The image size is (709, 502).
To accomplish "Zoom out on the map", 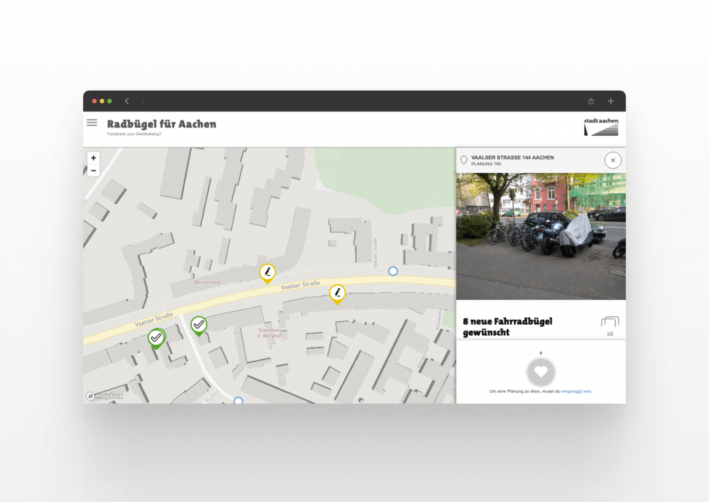I will [x=93, y=170].
